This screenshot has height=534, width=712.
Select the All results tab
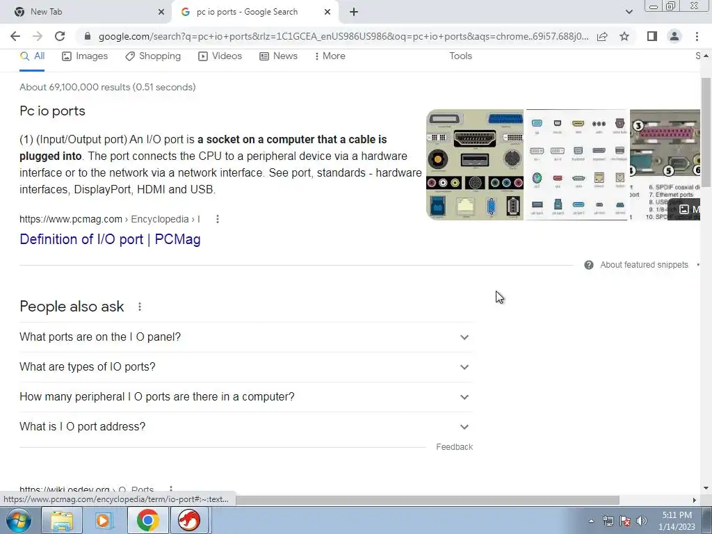coord(32,56)
